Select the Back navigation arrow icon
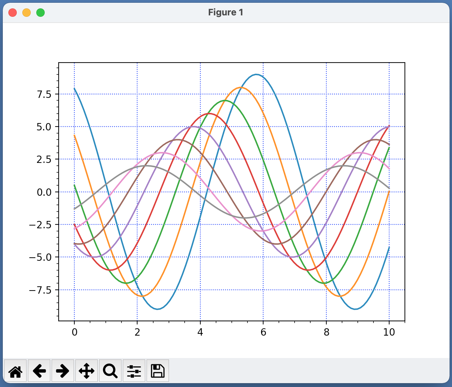The image size is (452, 387). (39, 371)
